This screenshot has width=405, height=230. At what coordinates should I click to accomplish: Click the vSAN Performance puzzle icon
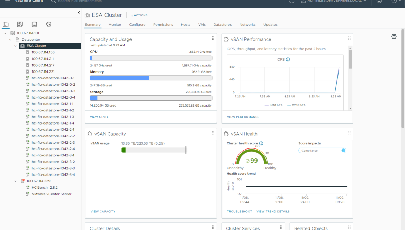[226, 39]
